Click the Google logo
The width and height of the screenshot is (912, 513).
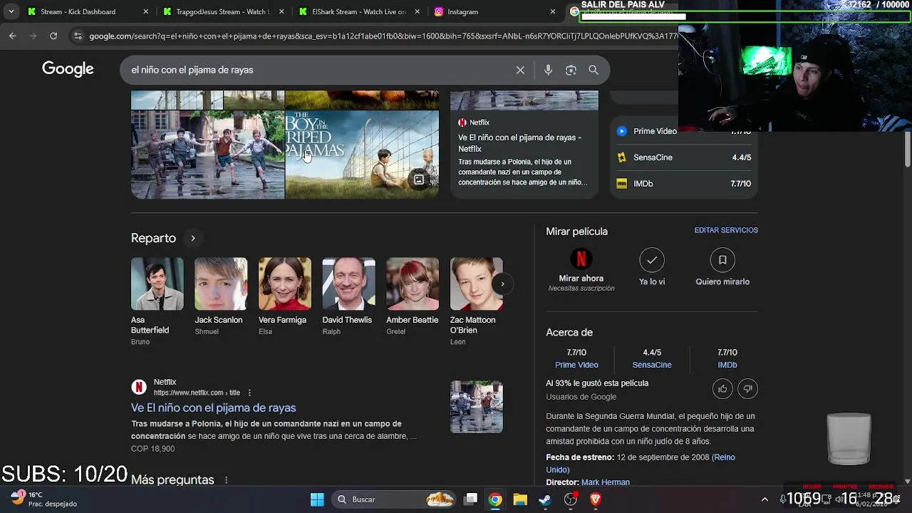pyautogui.click(x=68, y=69)
